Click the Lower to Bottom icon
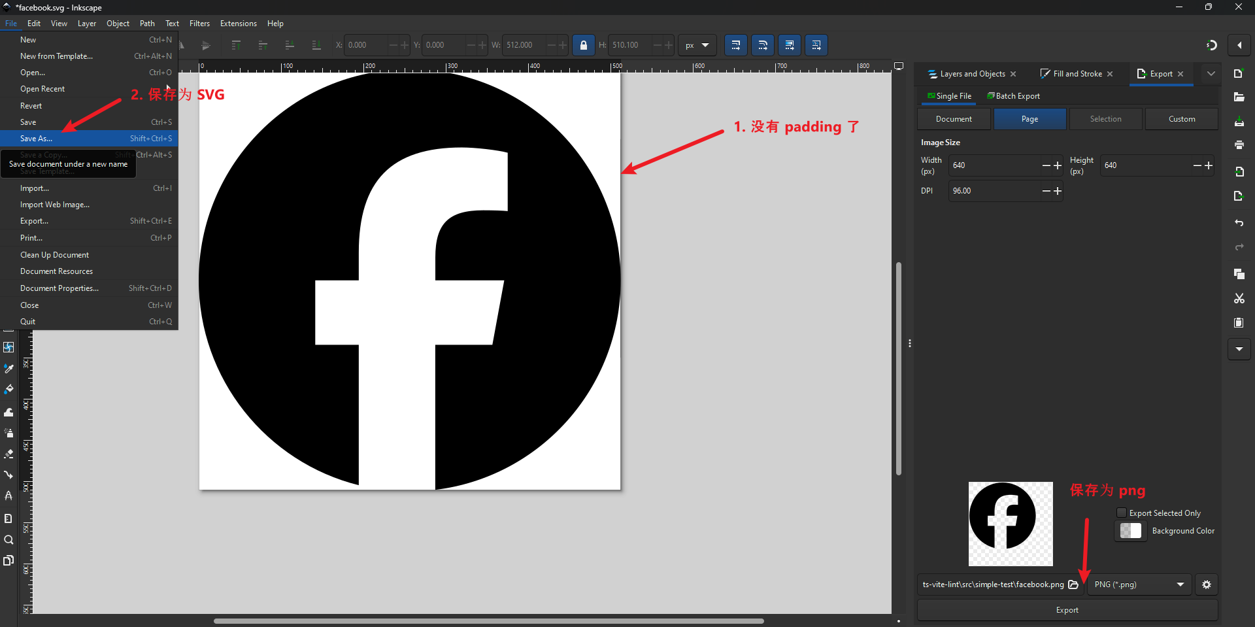The image size is (1255, 627). pyautogui.click(x=316, y=45)
